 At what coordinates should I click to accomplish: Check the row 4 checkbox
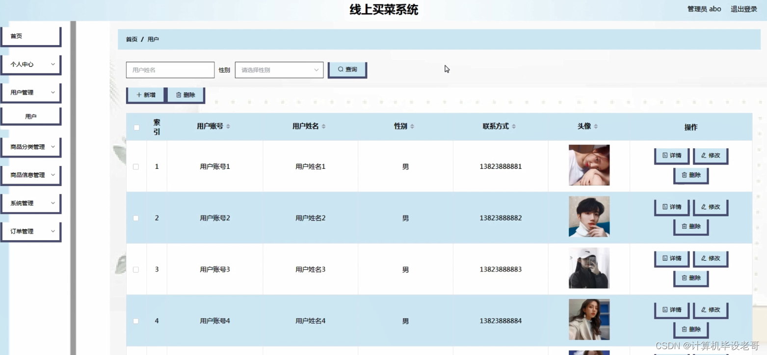(136, 321)
